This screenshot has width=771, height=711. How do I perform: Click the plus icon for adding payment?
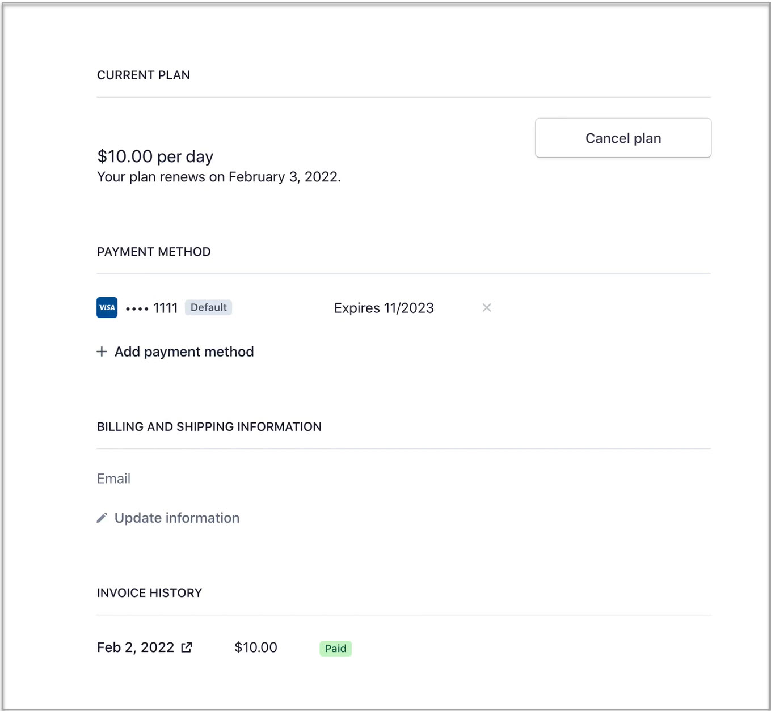[102, 352]
